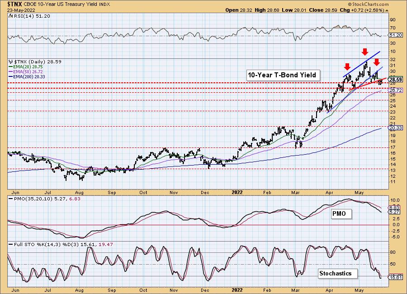Click the Close 28.59 value in header
The image size is (407, 294).
coord(323,10)
